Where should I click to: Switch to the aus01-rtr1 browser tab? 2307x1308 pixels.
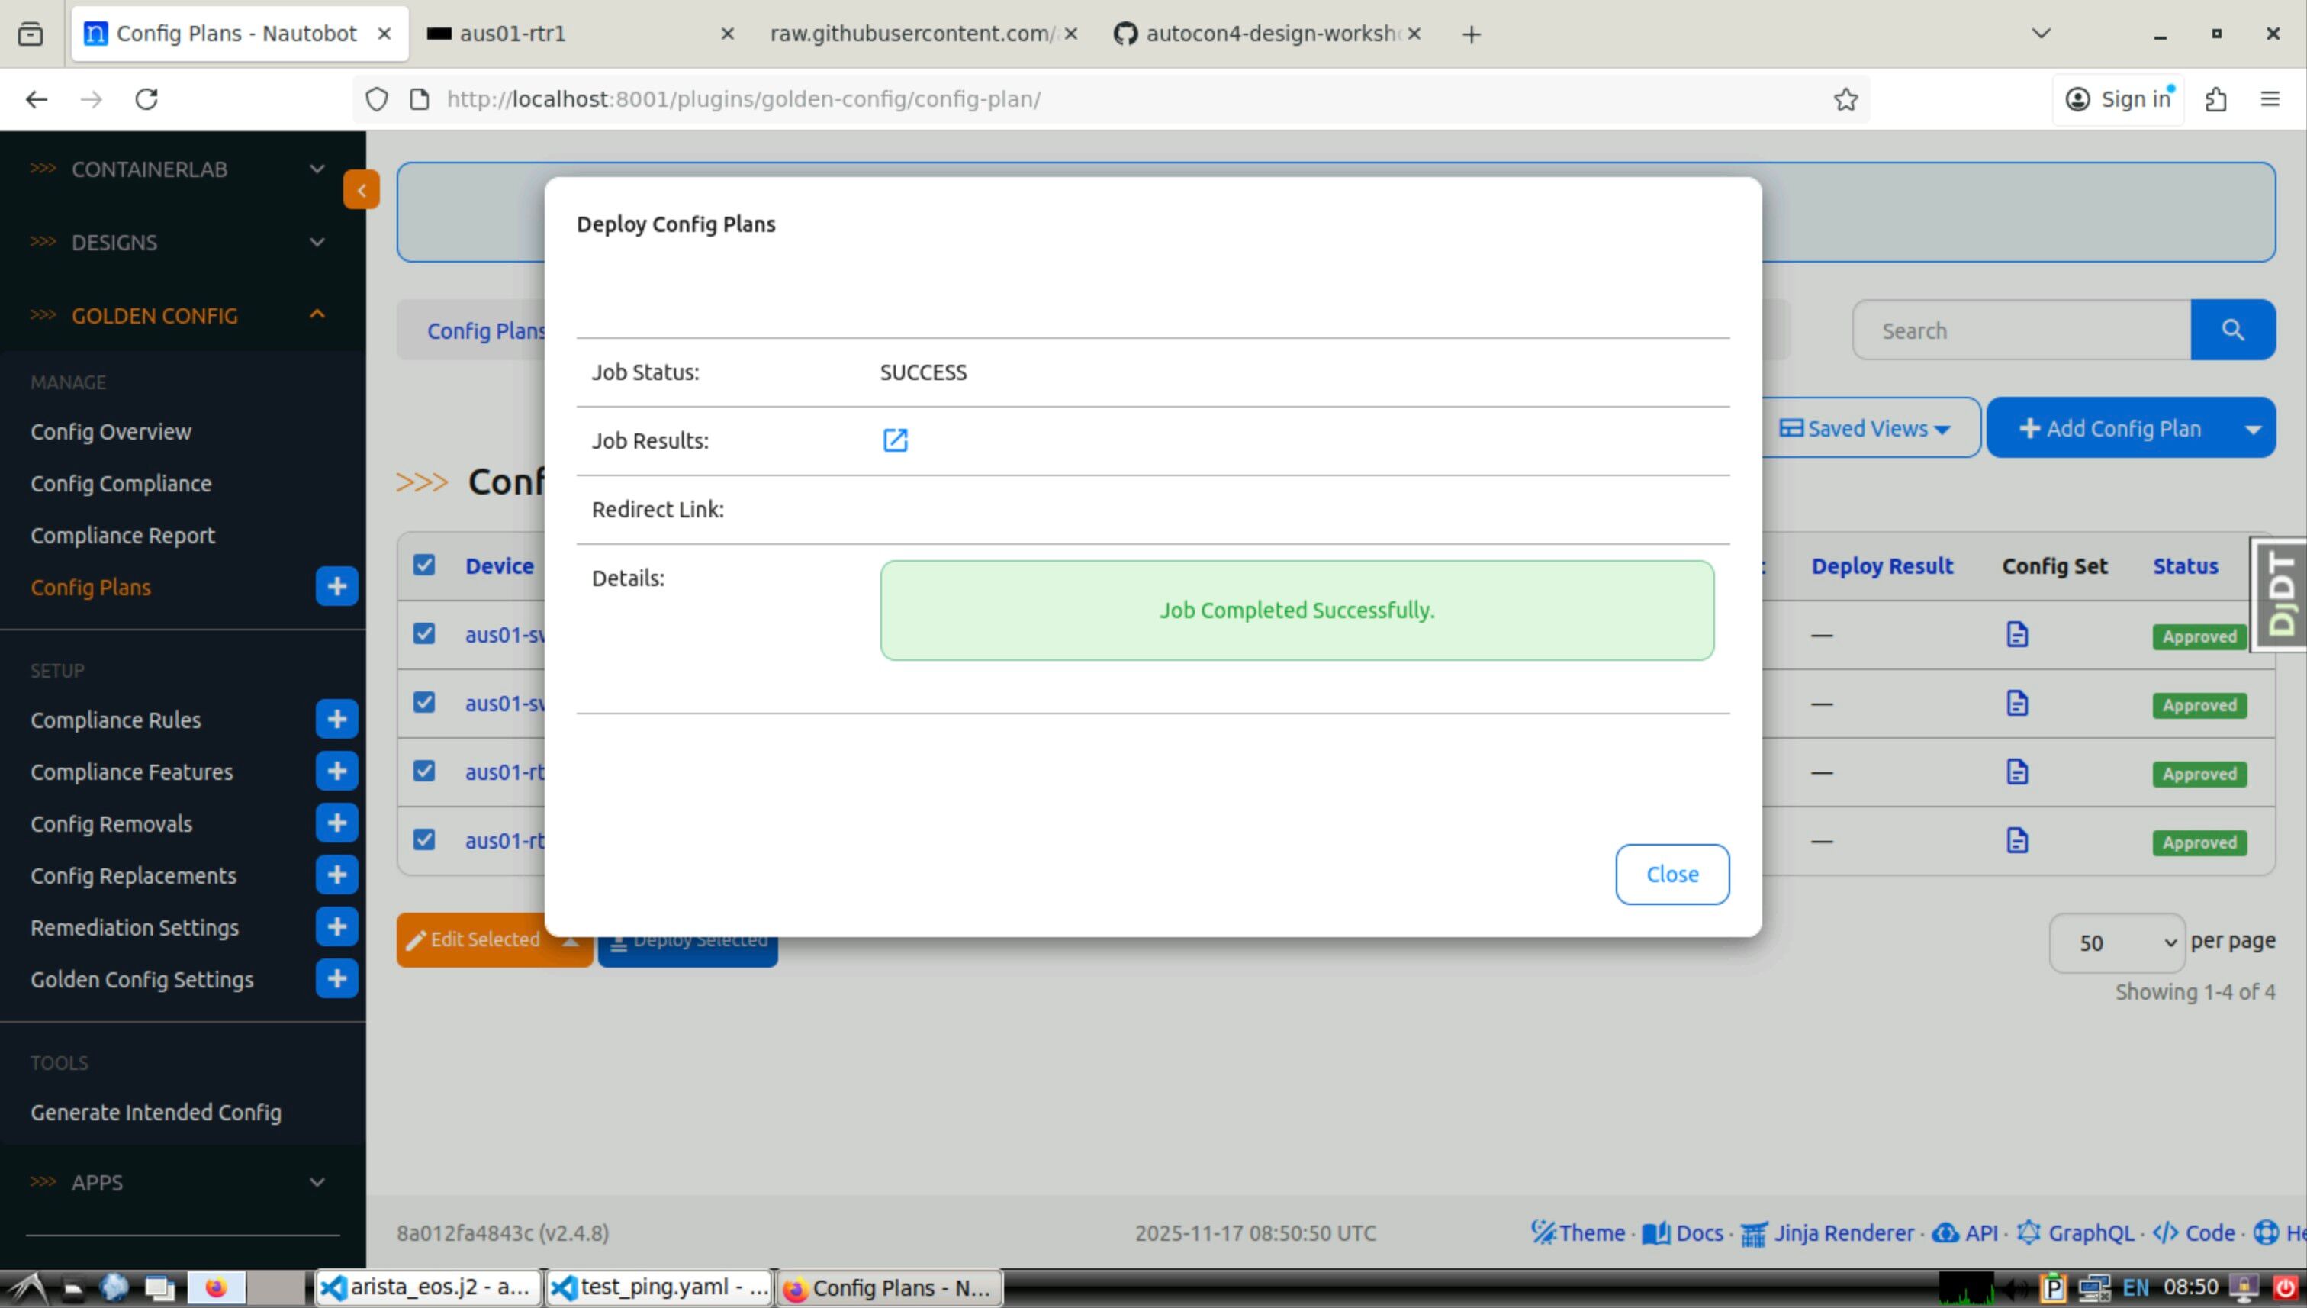[574, 34]
